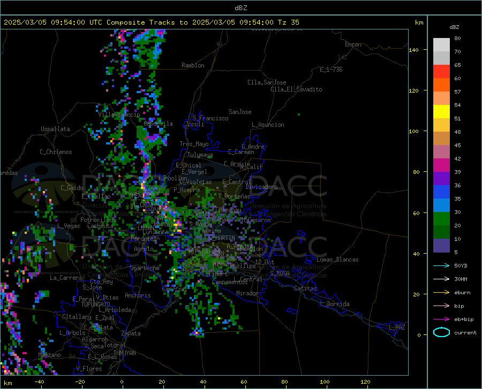Click the 'Clla.SanJose' map label
Screen dimensions: 482x389
point(267,82)
